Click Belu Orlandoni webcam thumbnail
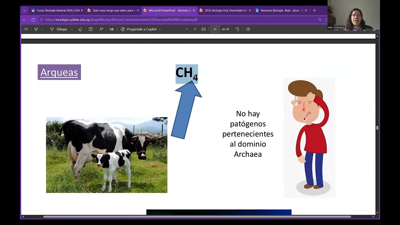The width and height of the screenshot is (400, 225). 354,15
